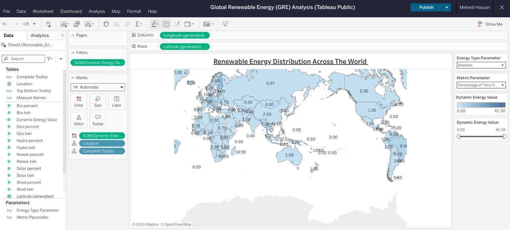Click the Duplicate sheet toolbar icon
This screenshot has width=510, height=230.
coord(77,24)
